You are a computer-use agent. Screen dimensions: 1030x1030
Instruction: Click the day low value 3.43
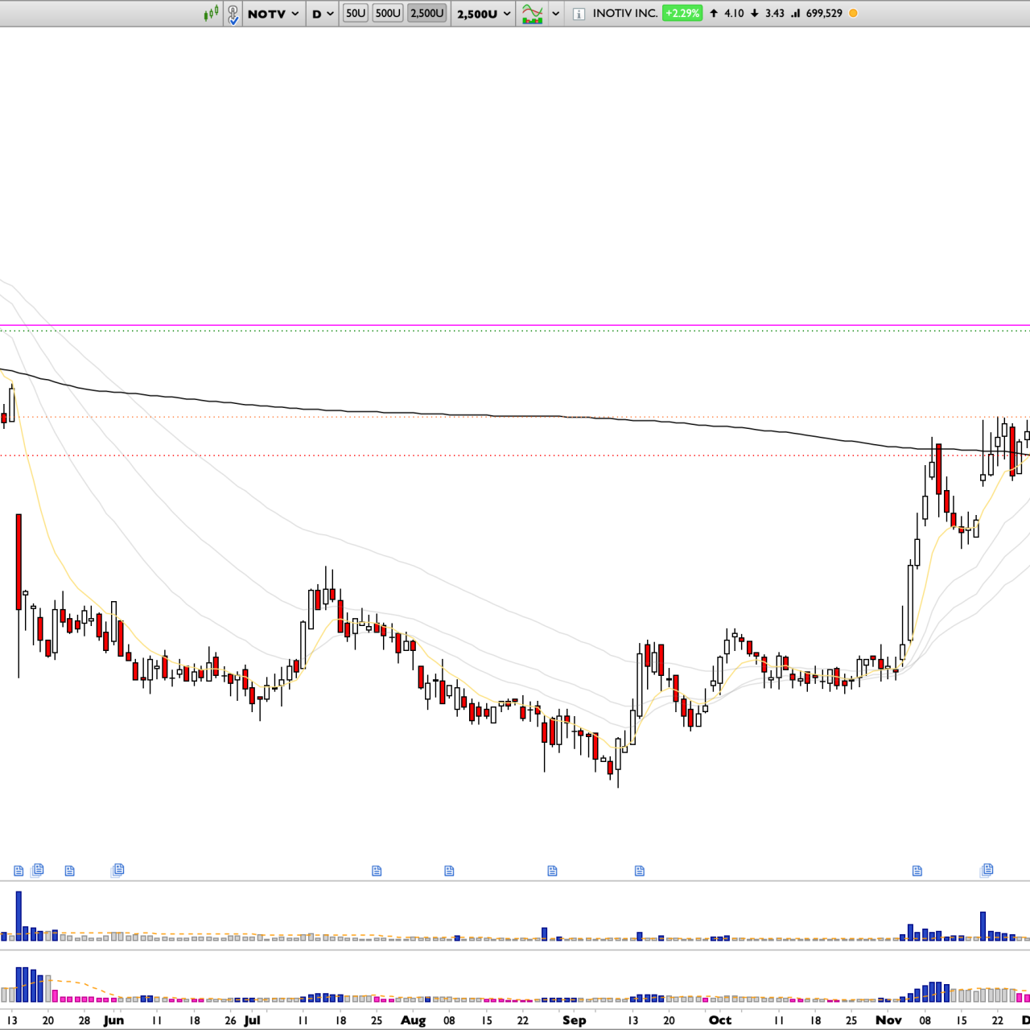pyautogui.click(x=775, y=13)
